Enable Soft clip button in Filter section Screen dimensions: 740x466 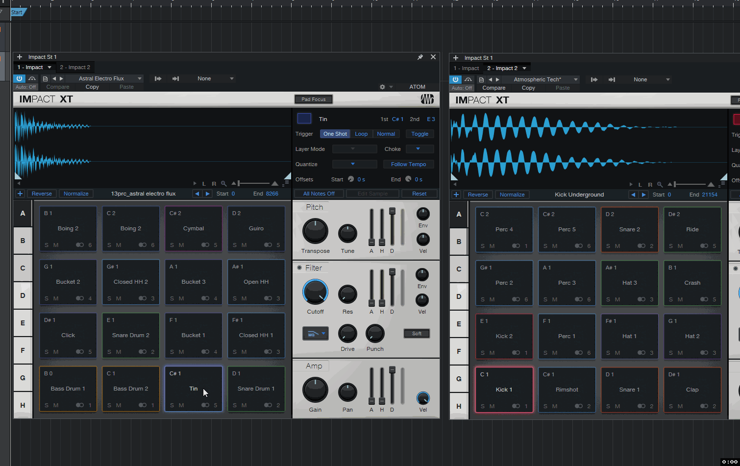(x=417, y=333)
